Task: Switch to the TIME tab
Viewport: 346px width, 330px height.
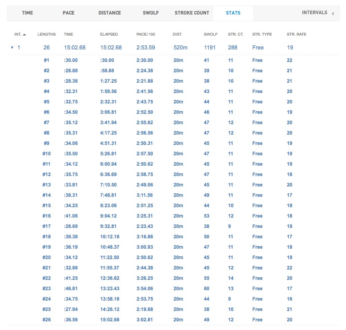Action: [x=27, y=13]
